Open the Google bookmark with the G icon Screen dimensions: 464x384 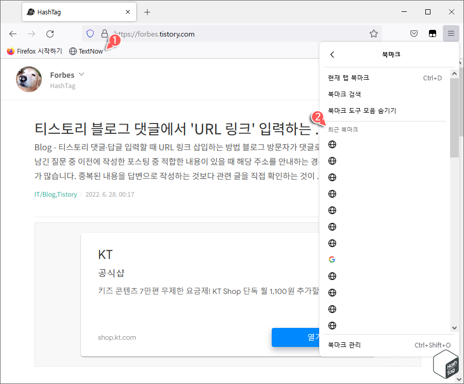(x=332, y=259)
